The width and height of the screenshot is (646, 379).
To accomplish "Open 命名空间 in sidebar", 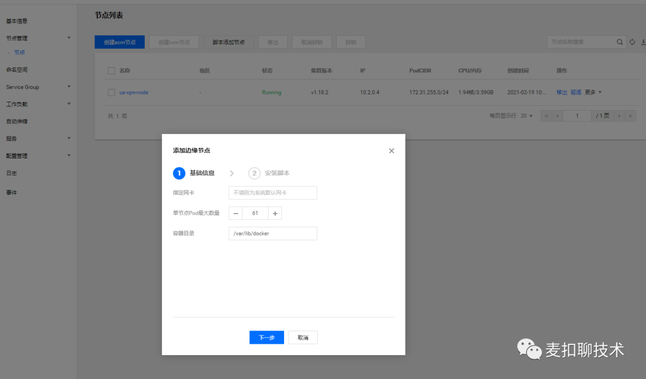I will pos(17,69).
